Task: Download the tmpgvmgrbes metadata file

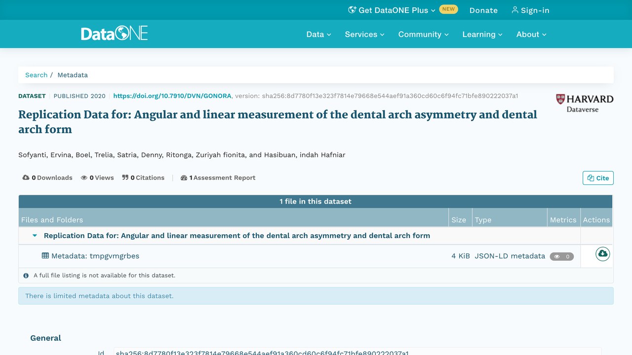Action: click(602, 254)
